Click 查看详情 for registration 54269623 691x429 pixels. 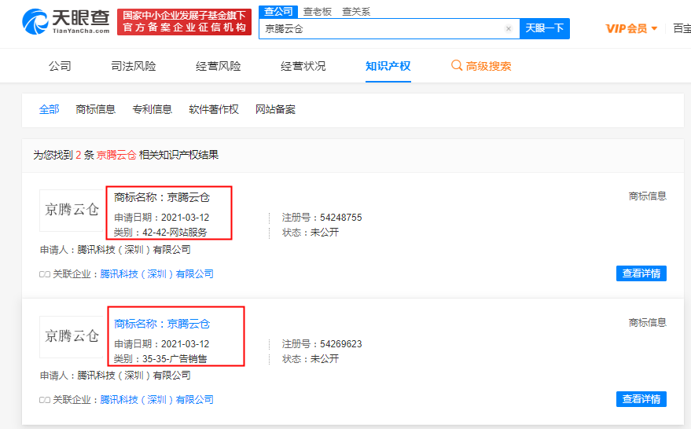tap(641, 399)
